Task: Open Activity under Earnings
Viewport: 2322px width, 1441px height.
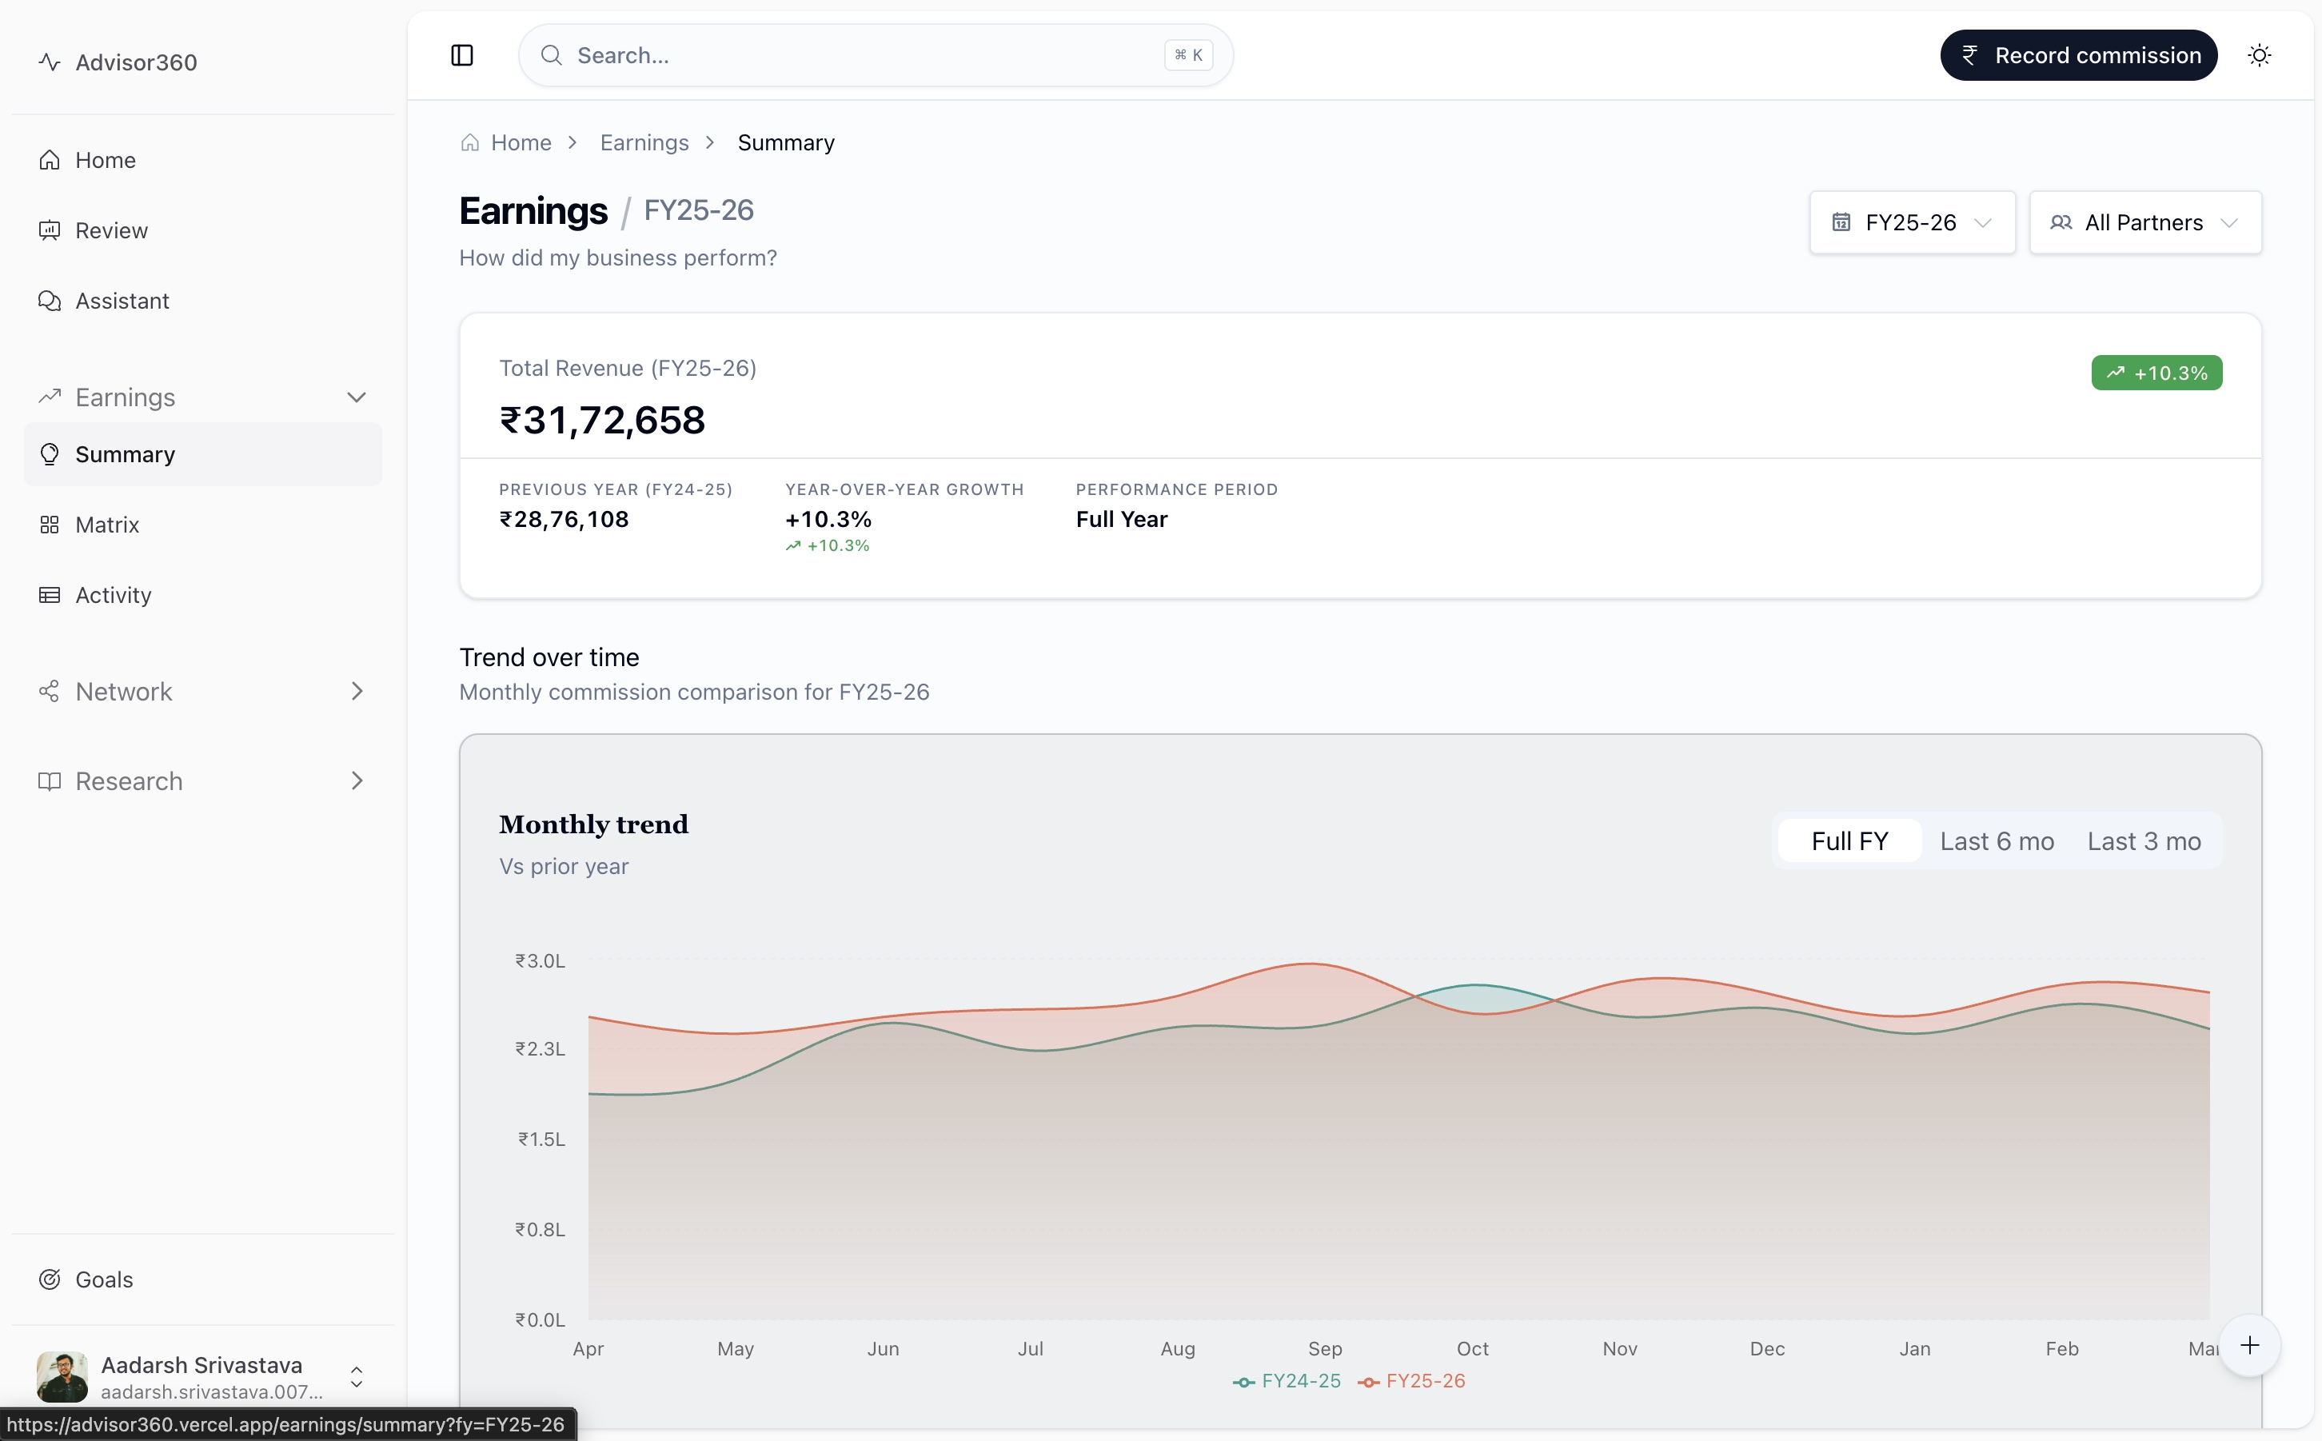Action: pyautogui.click(x=203, y=596)
